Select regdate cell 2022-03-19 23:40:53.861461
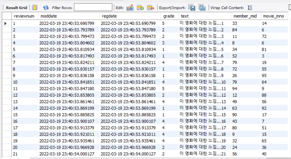This screenshot has height=159, width=291. click(130, 102)
